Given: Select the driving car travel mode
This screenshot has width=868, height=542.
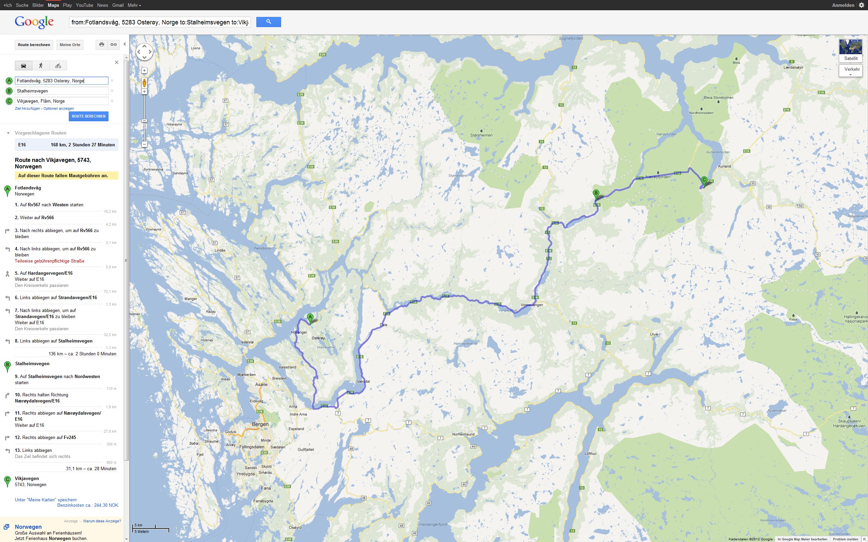Looking at the screenshot, I should point(23,66).
